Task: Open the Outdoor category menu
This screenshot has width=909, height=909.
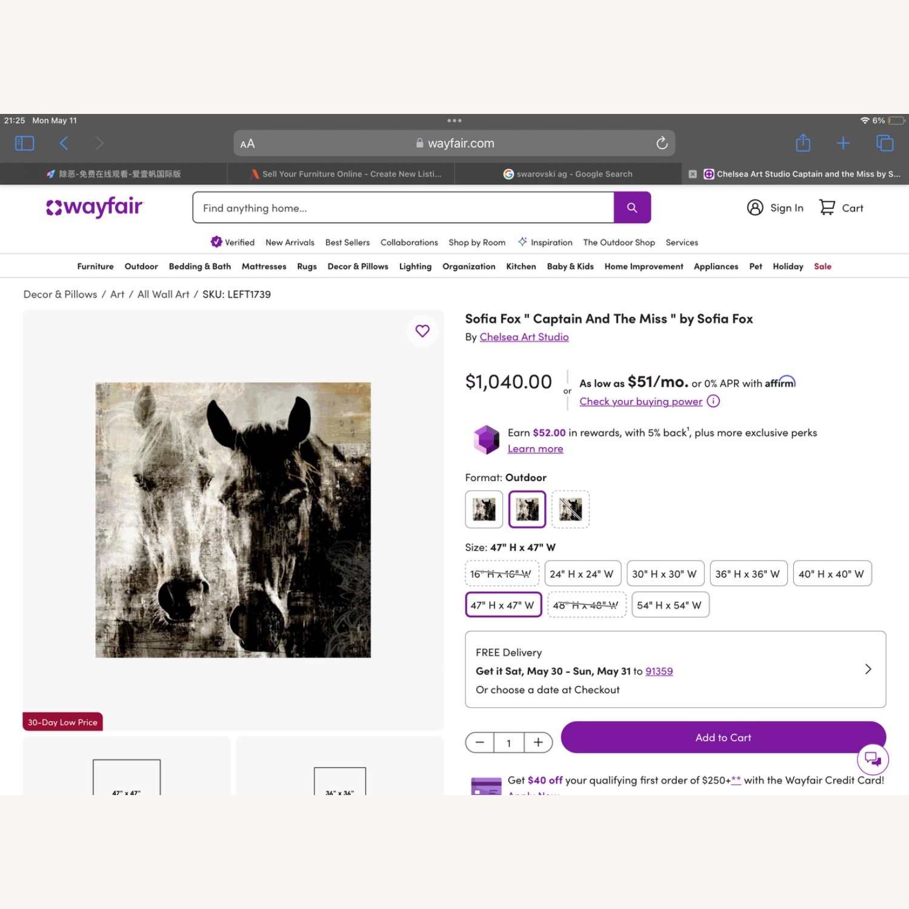Action: click(141, 267)
